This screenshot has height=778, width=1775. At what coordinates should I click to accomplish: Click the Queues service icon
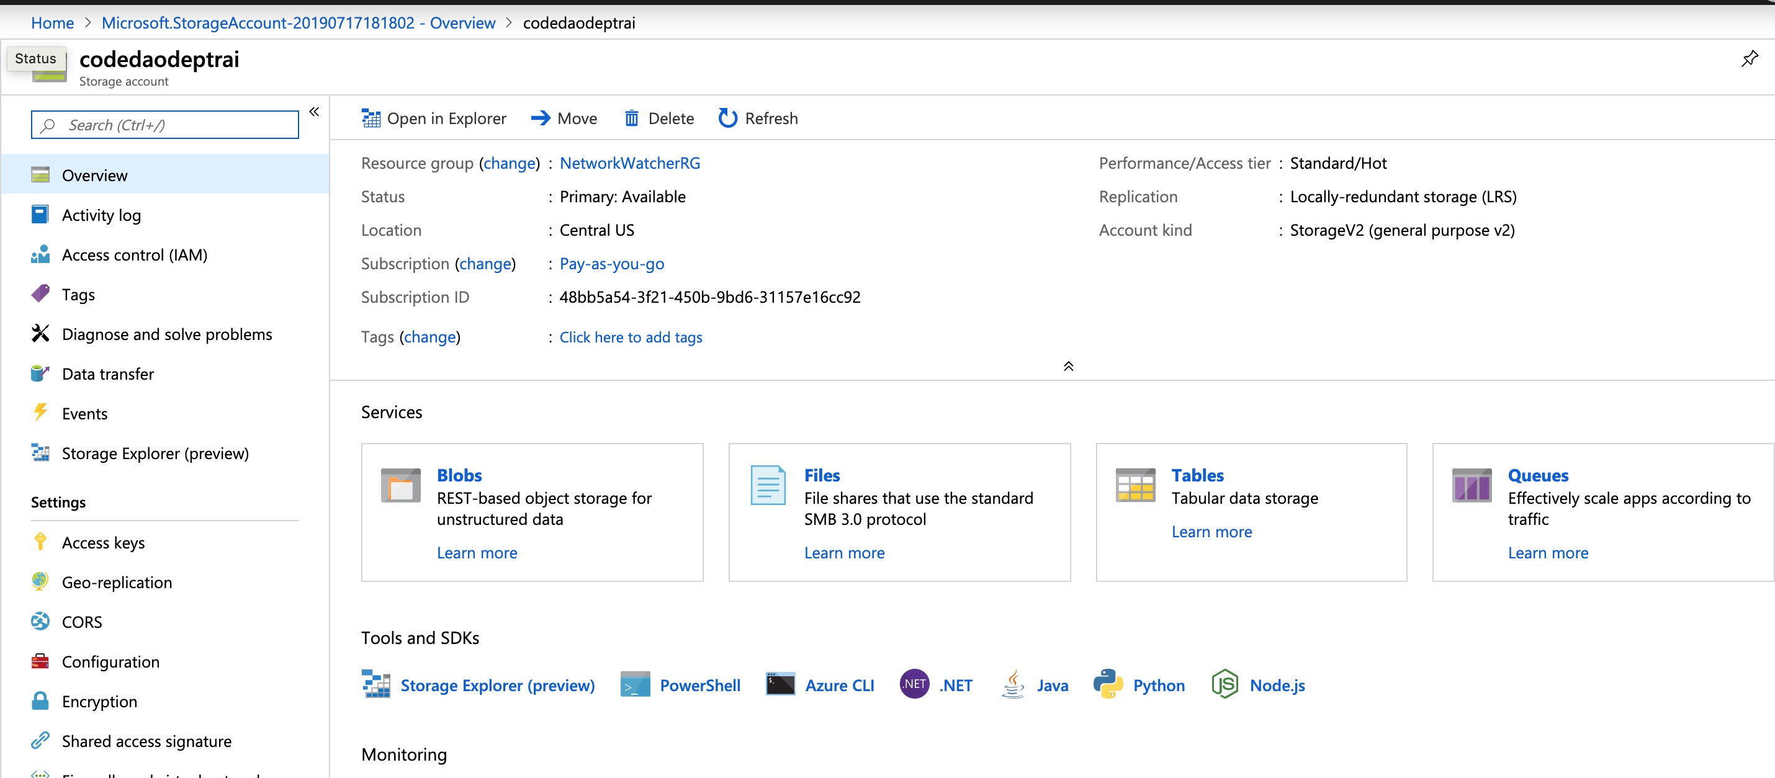click(x=1471, y=486)
